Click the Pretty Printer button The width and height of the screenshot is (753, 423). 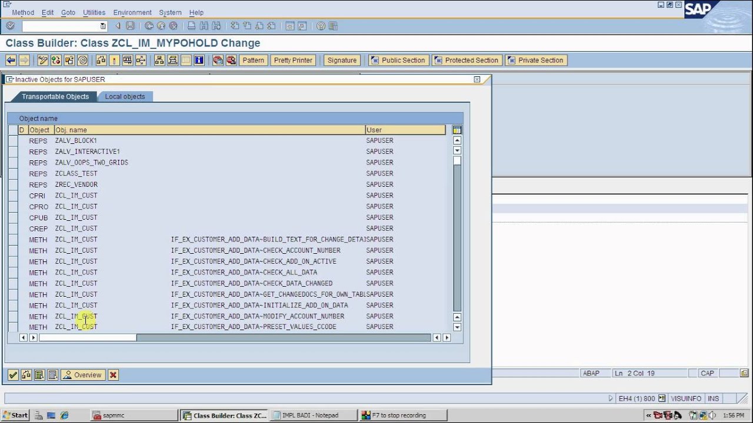294,60
